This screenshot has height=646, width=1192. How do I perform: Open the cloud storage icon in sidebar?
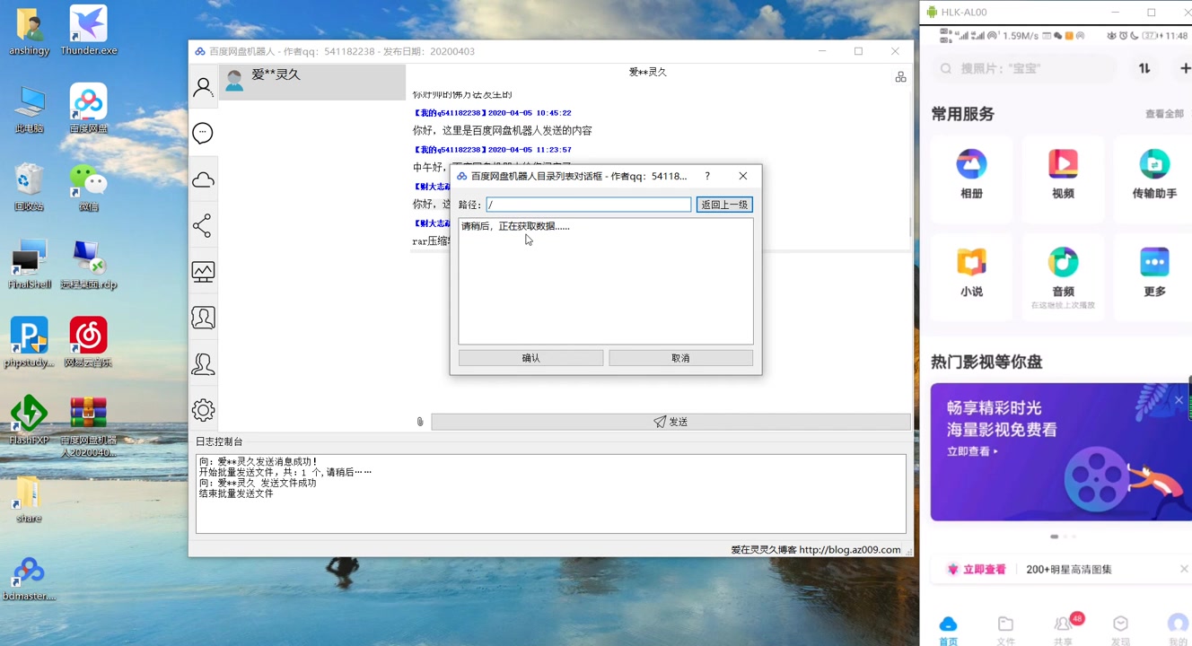point(203,180)
